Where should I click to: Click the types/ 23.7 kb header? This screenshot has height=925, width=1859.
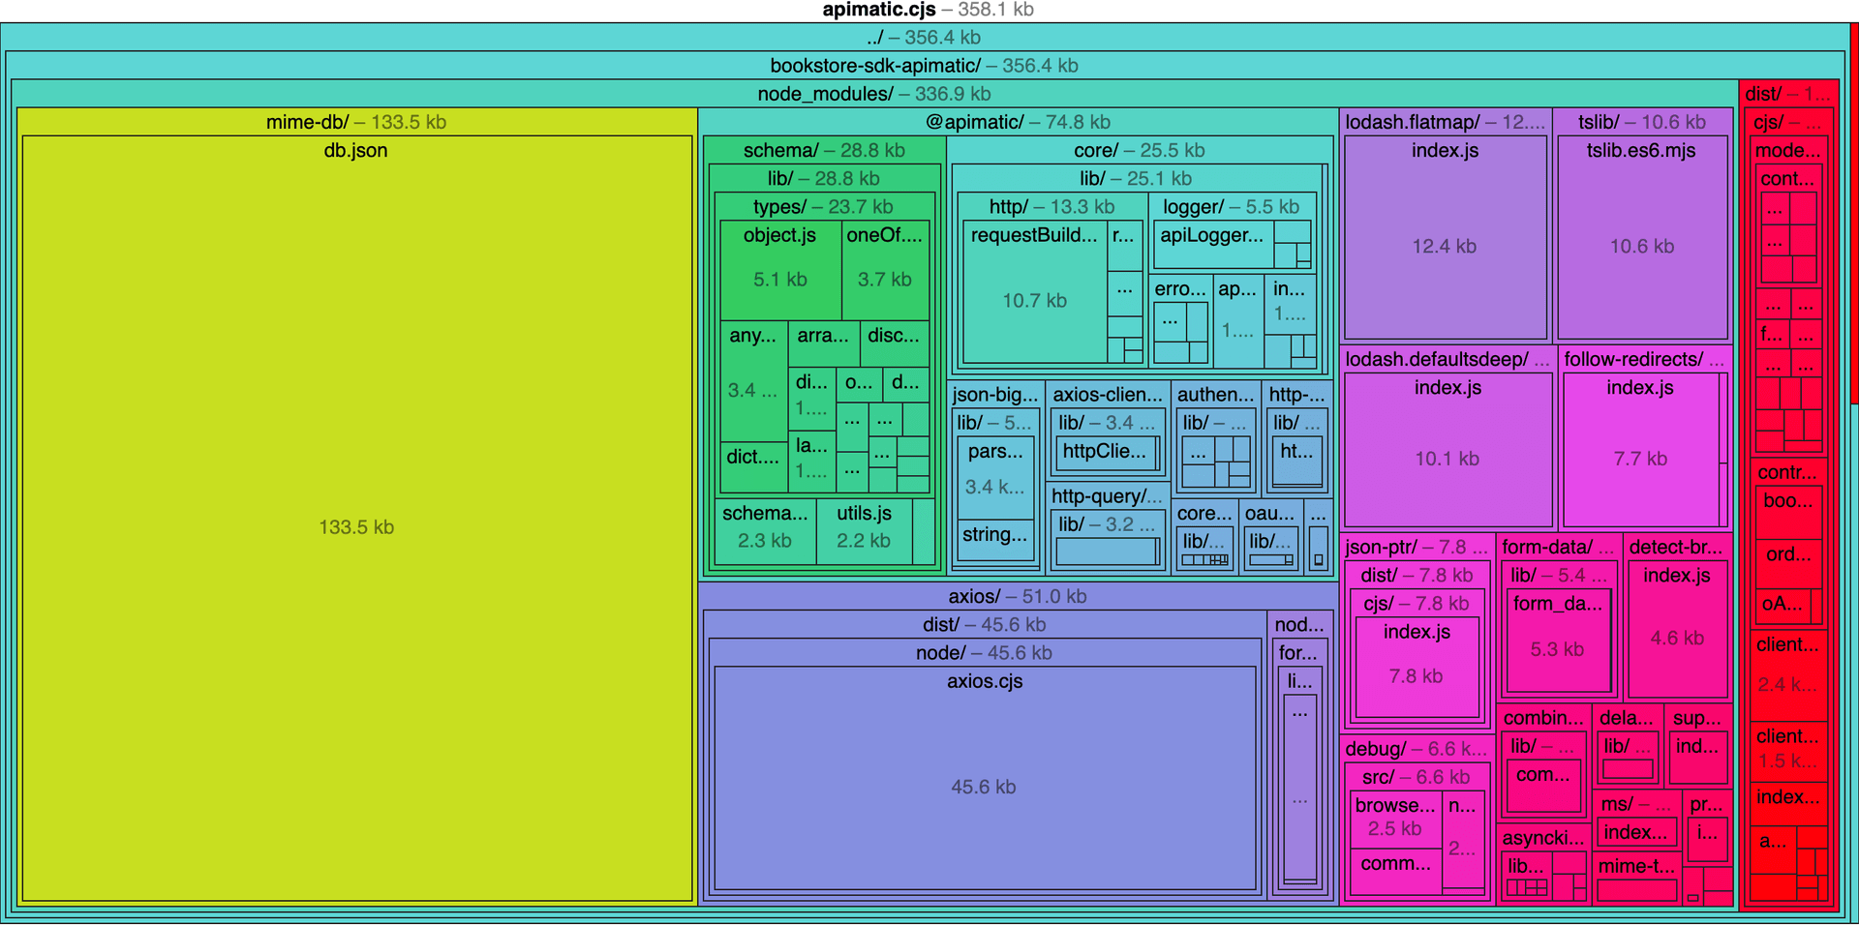[823, 207]
